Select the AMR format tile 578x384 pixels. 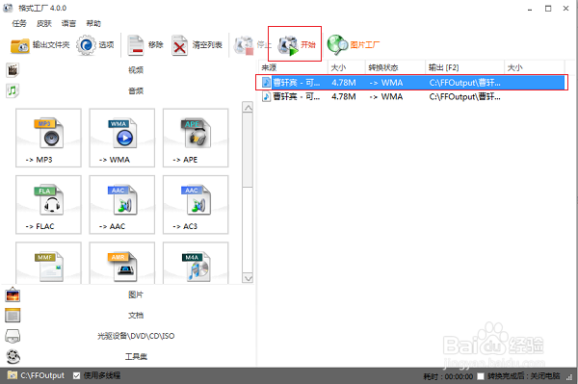122,263
